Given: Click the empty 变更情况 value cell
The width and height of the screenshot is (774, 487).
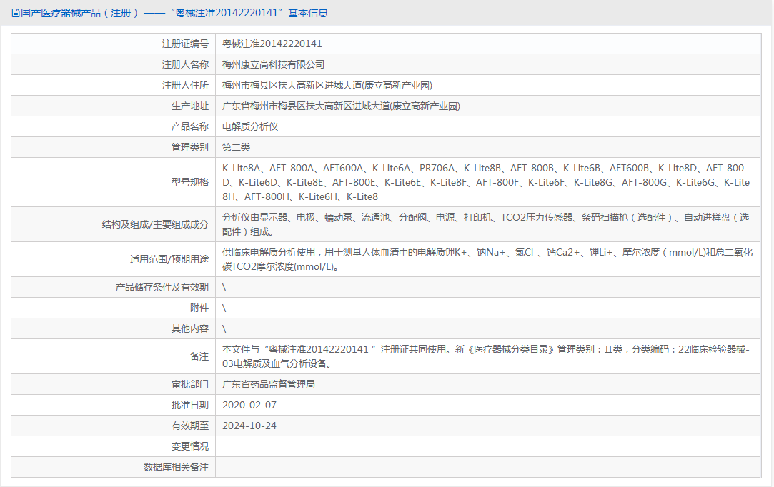Looking at the screenshot, I should coord(429,446).
